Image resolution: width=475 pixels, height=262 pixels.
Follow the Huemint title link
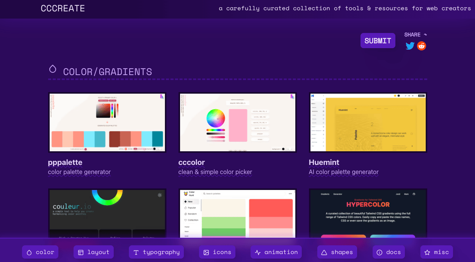click(x=324, y=162)
